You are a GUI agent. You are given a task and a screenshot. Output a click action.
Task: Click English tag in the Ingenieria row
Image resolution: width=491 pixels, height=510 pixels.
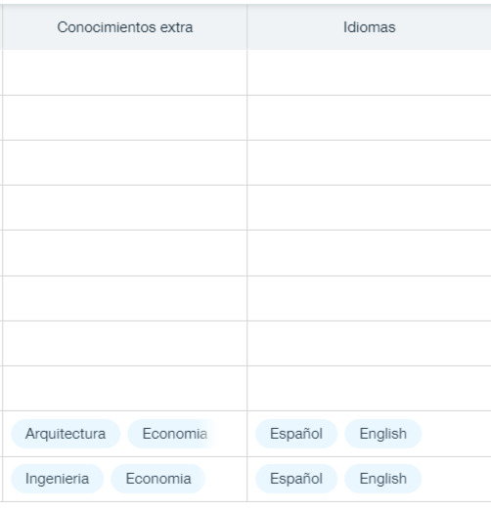(383, 479)
